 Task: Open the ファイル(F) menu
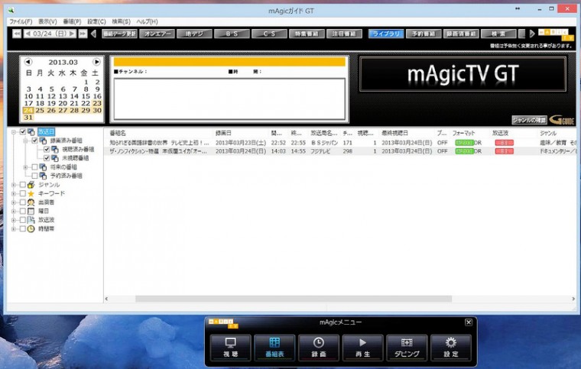click(x=21, y=21)
